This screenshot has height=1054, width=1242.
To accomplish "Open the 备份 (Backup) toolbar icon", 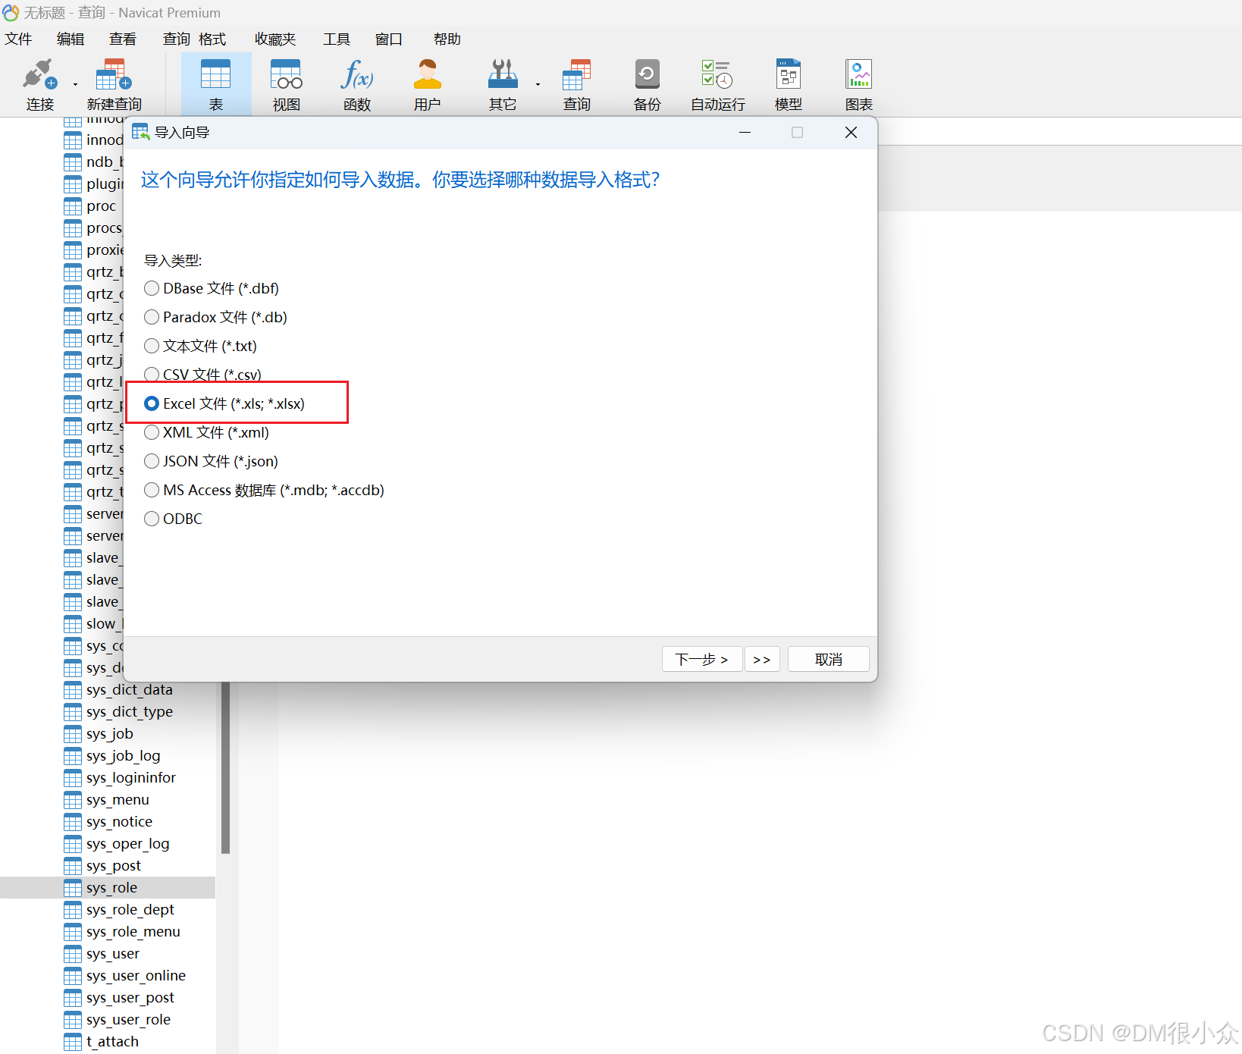I will pos(647,84).
